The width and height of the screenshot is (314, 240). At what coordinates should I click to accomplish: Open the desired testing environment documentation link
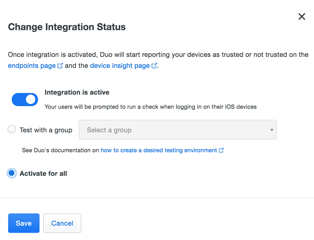pyautogui.click(x=159, y=150)
